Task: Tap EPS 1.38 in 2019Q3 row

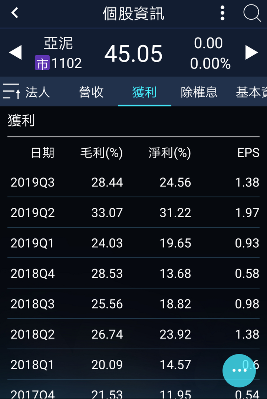Action: click(x=247, y=182)
